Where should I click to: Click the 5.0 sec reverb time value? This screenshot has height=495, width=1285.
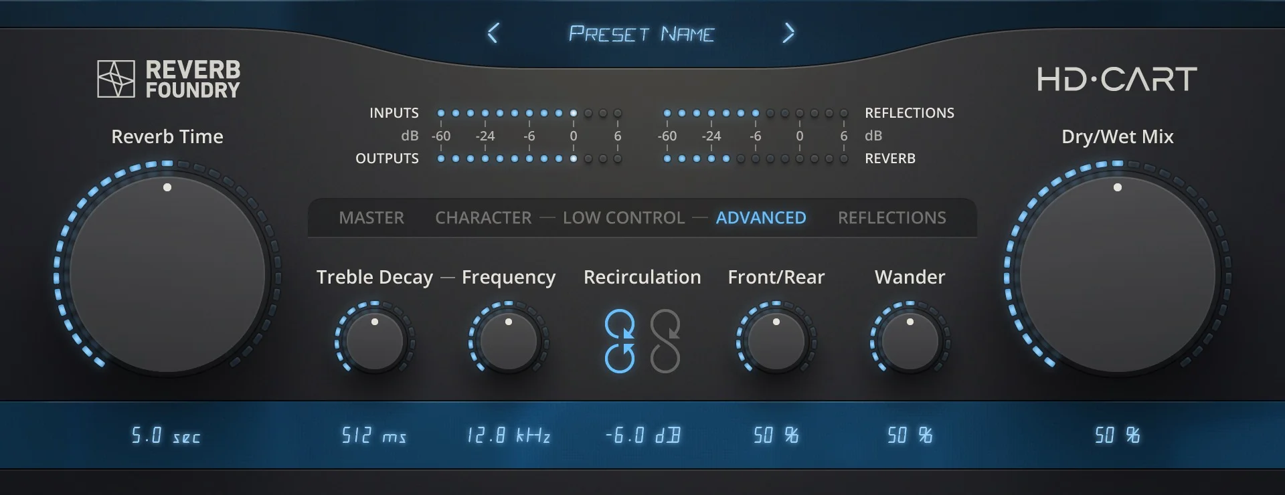click(166, 435)
